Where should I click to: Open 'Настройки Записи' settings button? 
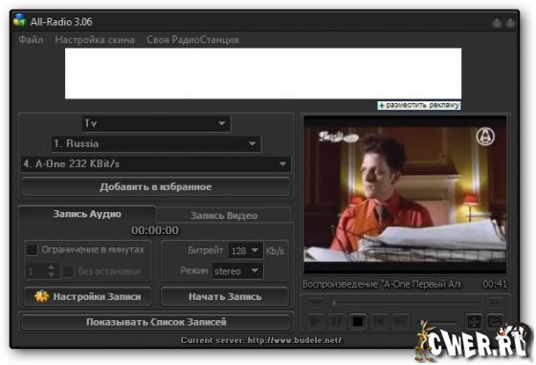tap(87, 297)
